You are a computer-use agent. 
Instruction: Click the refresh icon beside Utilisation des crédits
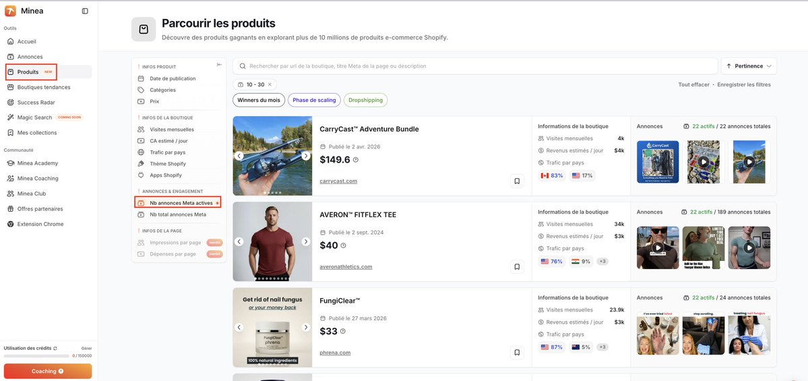[x=55, y=349]
